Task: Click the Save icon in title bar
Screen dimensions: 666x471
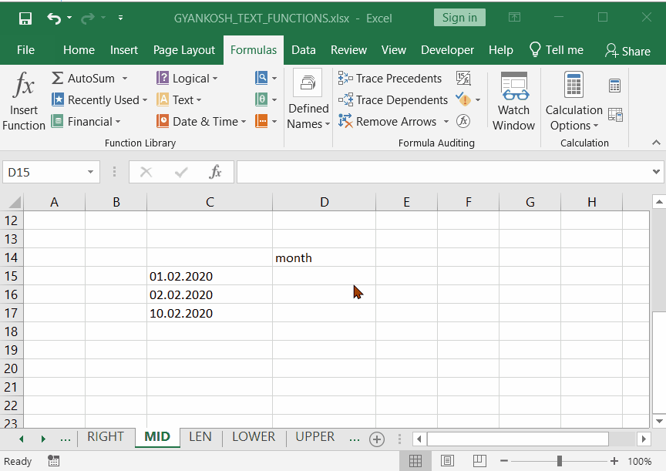Action: click(25, 19)
